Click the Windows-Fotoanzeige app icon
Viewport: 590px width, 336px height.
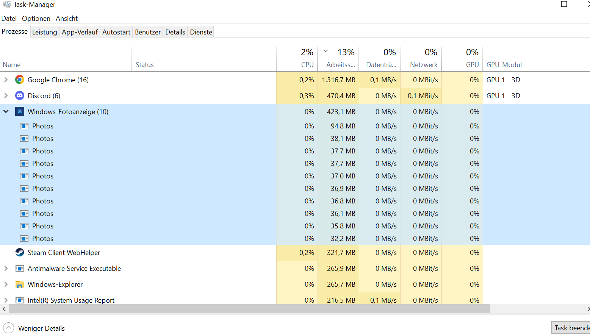(x=20, y=111)
